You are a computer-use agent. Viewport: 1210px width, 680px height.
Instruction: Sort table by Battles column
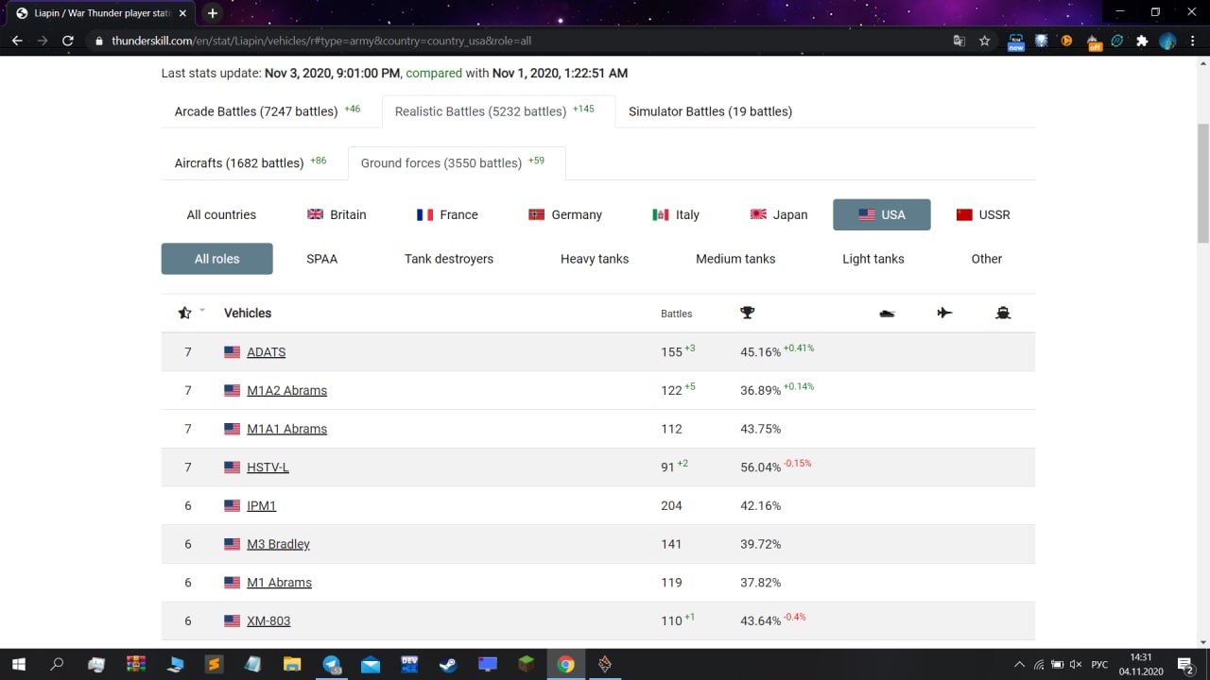pyautogui.click(x=676, y=314)
